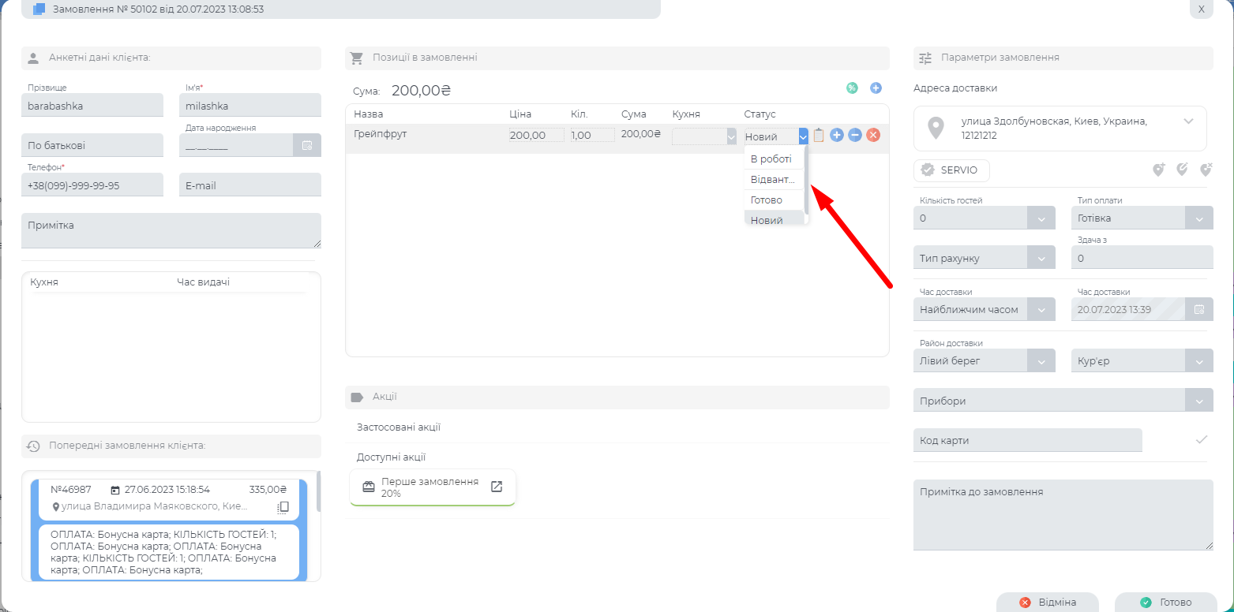Decrease Грейпфрут quantity with the minus icon
Screen dimensions: 1234x612
tap(855, 136)
